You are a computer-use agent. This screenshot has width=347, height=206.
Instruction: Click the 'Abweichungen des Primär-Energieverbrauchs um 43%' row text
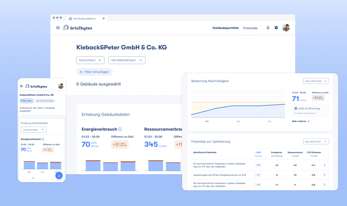pos(220,175)
